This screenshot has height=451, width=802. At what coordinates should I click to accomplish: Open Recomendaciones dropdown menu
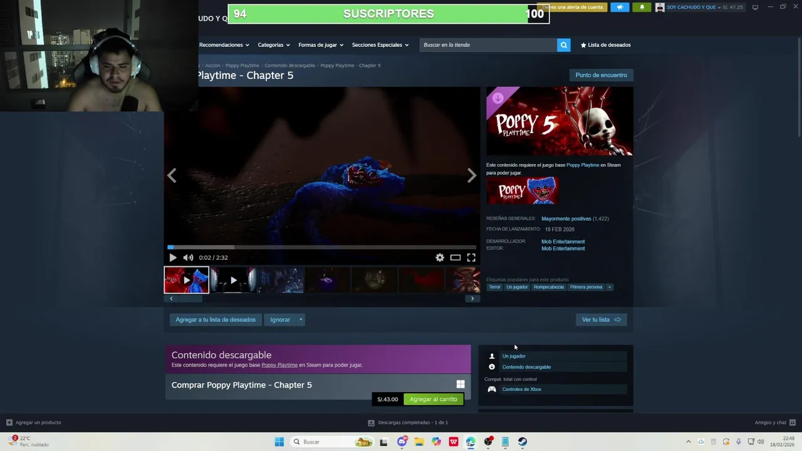coord(224,45)
